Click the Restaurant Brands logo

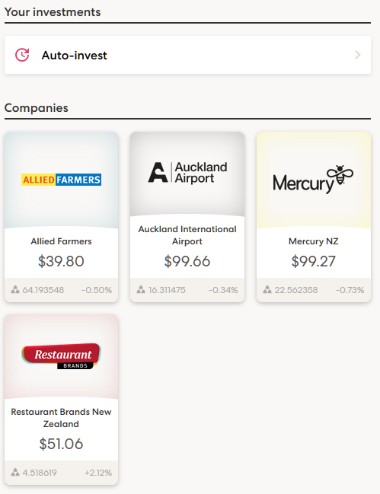pyautogui.click(x=61, y=356)
